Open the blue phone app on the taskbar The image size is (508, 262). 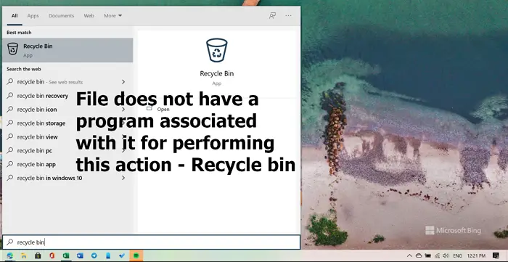108,255
